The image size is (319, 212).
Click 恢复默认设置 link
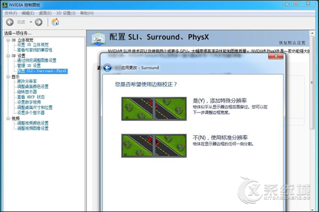[x=292, y=43]
